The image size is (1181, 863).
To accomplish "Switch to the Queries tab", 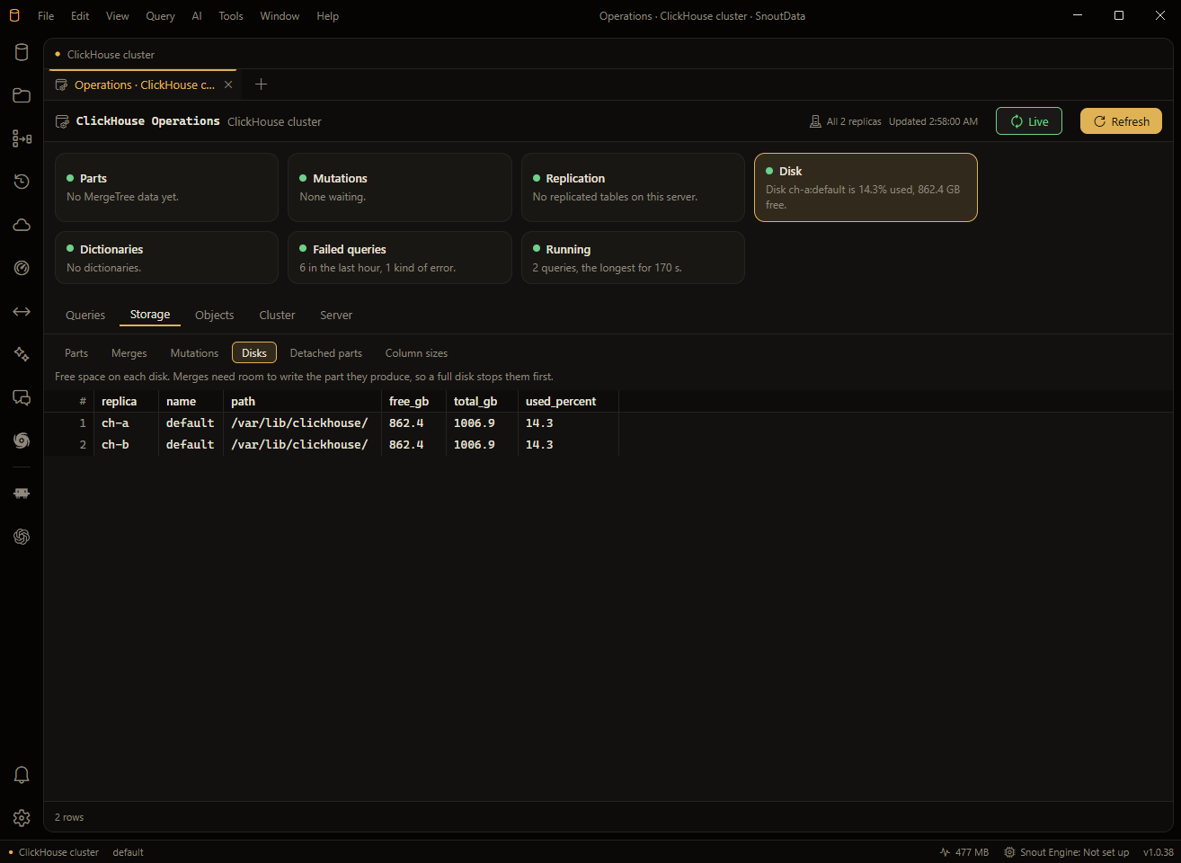I will coord(85,315).
